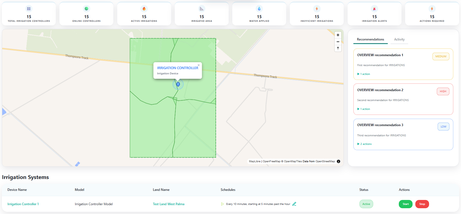The image size is (461, 214).
Task: Click the Irrigation Alerts siren icon
Action: tap(374, 9)
